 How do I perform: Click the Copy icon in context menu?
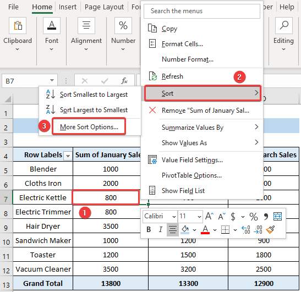click(152, 29)
